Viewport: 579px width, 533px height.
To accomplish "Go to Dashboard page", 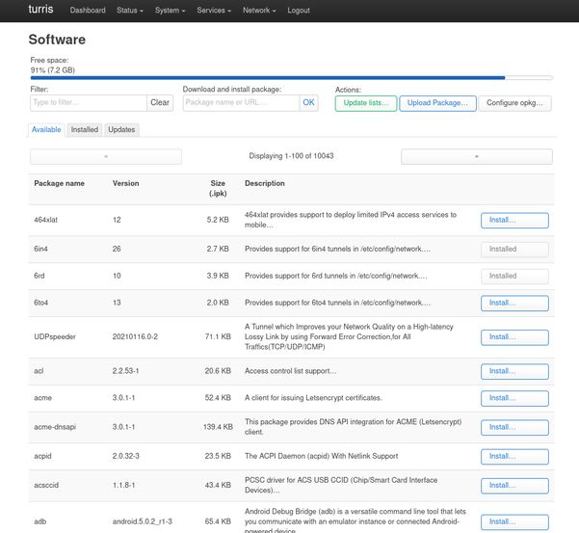I will coord(88,11).
